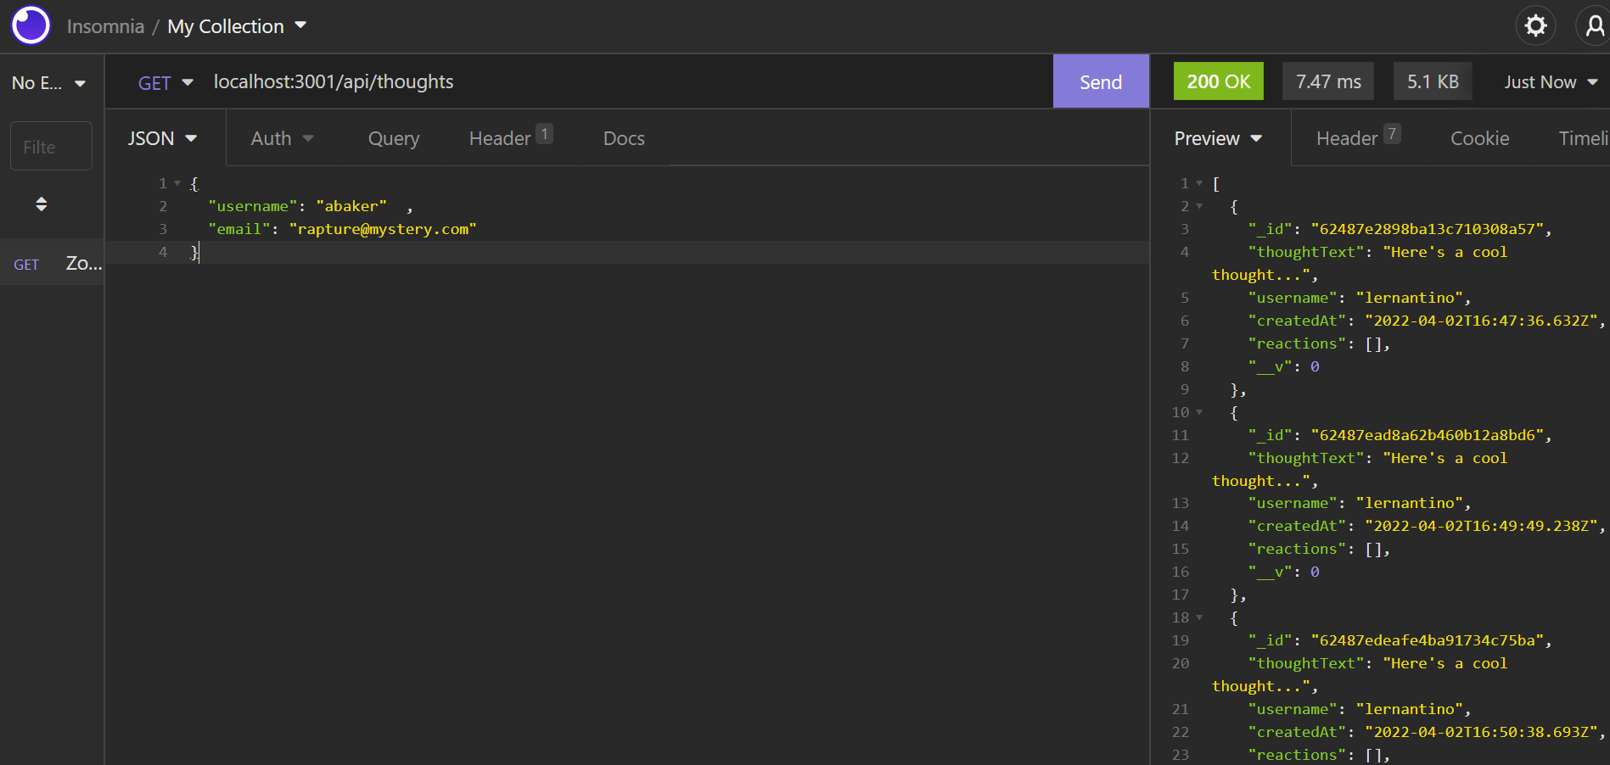Open the Docs tab
The height and width of the screenshot is (765, 1610).
pyautogui.click(x=623, y=137)
